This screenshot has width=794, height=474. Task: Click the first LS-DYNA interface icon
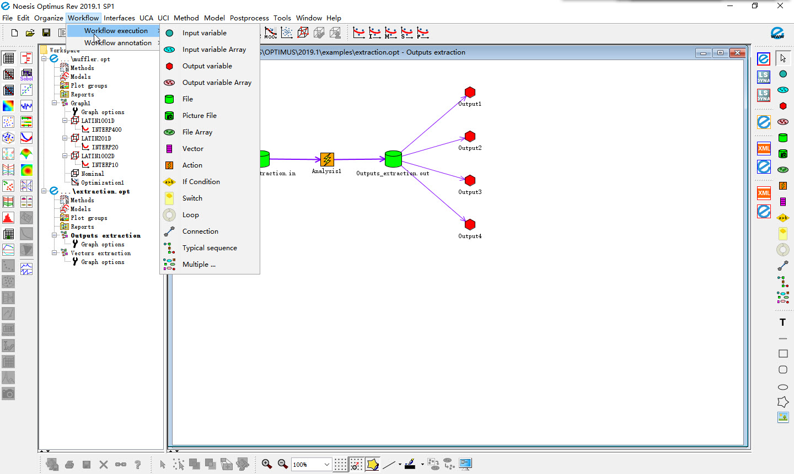764,77
